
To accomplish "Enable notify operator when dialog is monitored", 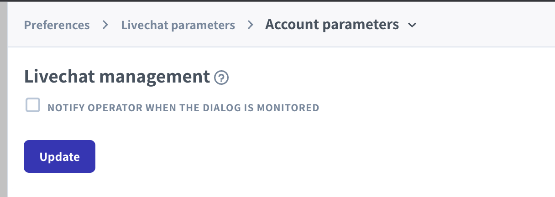I will tap(33, 106).
